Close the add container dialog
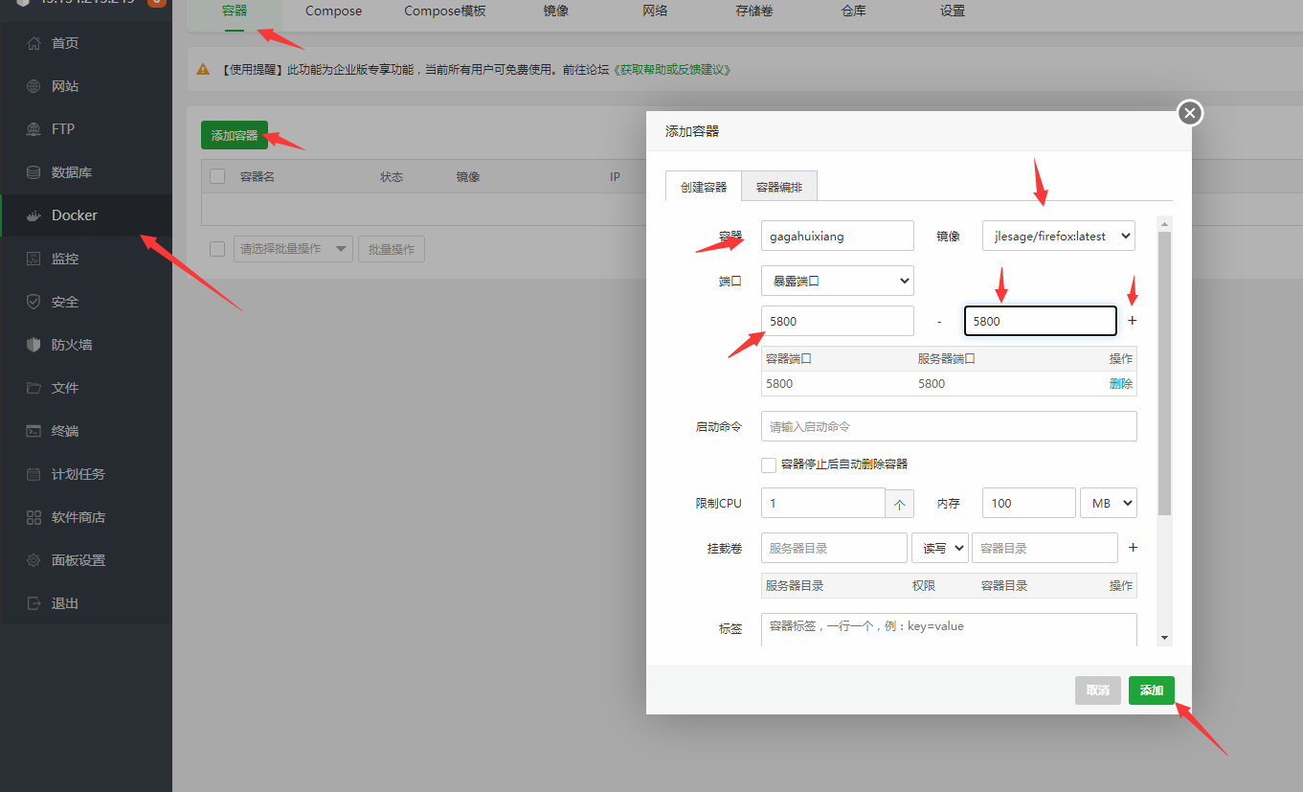This screenshot has height=792, width=1303. (x=1189, y=114)
